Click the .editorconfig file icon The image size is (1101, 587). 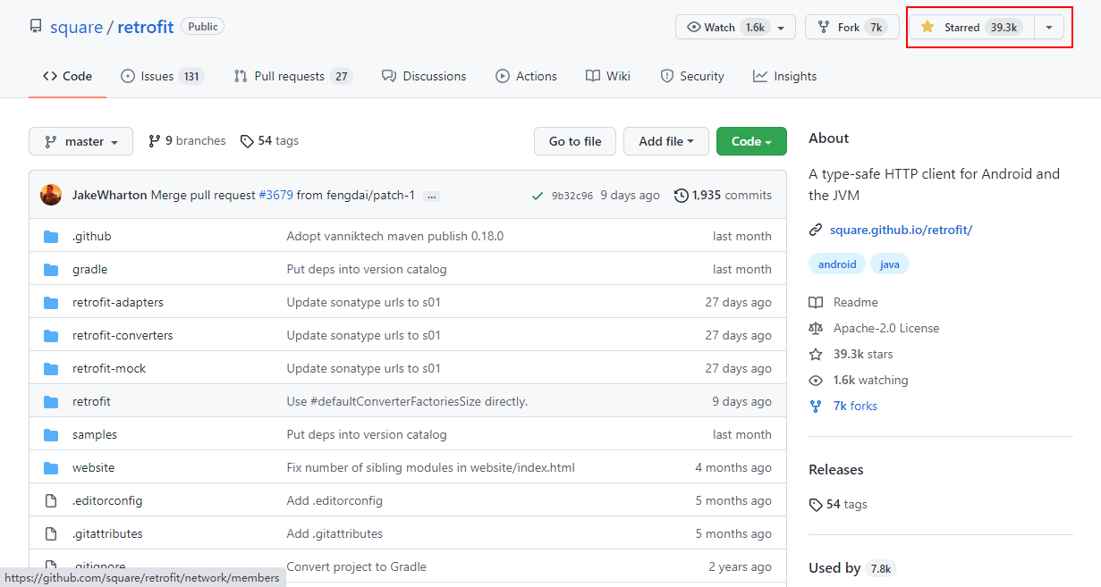click(51, 501)
